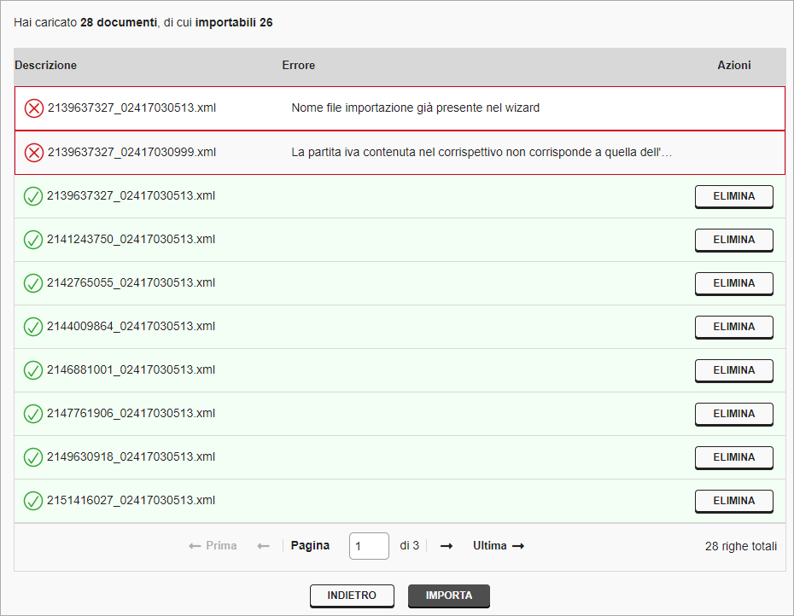Screen dimensions: 794x616
Task: Click the single left arrow for previous page
Action: tap(263, 546)
